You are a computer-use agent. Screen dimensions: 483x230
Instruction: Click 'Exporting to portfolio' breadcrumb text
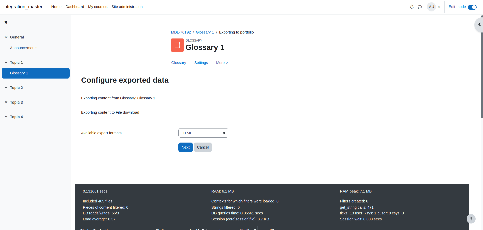[236, 32]
